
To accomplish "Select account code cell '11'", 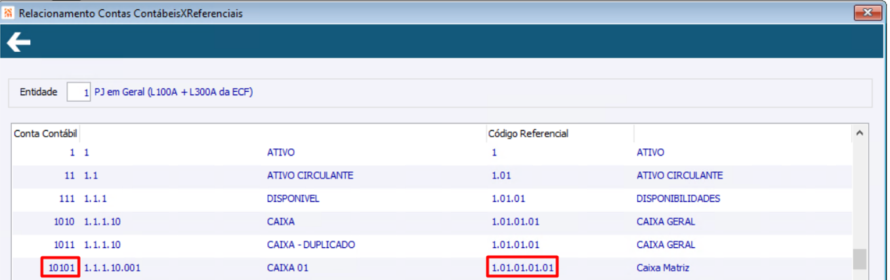I will coord(70,175).
